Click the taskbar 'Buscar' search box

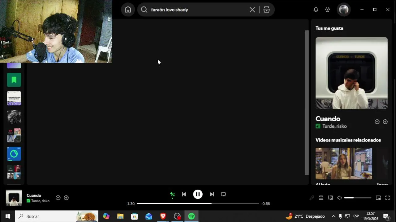[57, 216]
